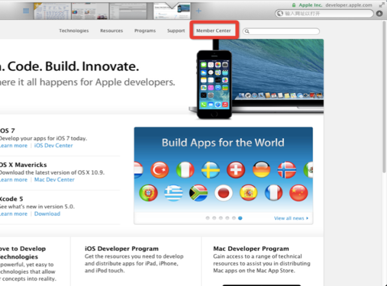The height and width of the screenshot is (286, 387).
Task: Open the Support nav item
Action: pos(176,30)
